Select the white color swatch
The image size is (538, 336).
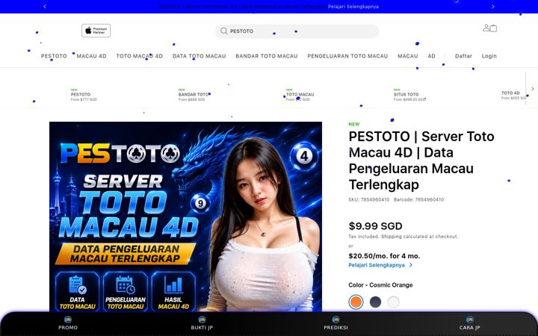point(394,302)
